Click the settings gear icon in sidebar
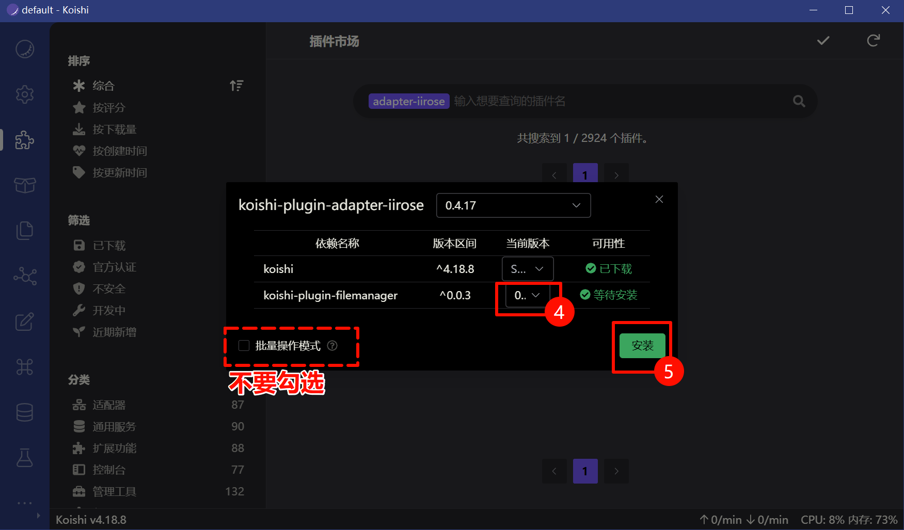Screen dimensions: 904x530 [24, 94]
